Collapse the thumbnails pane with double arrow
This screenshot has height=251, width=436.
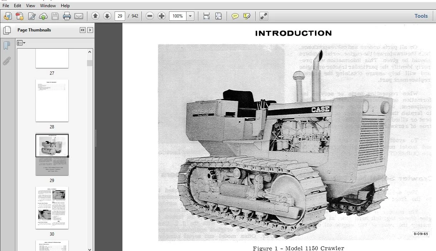(83, 30)
